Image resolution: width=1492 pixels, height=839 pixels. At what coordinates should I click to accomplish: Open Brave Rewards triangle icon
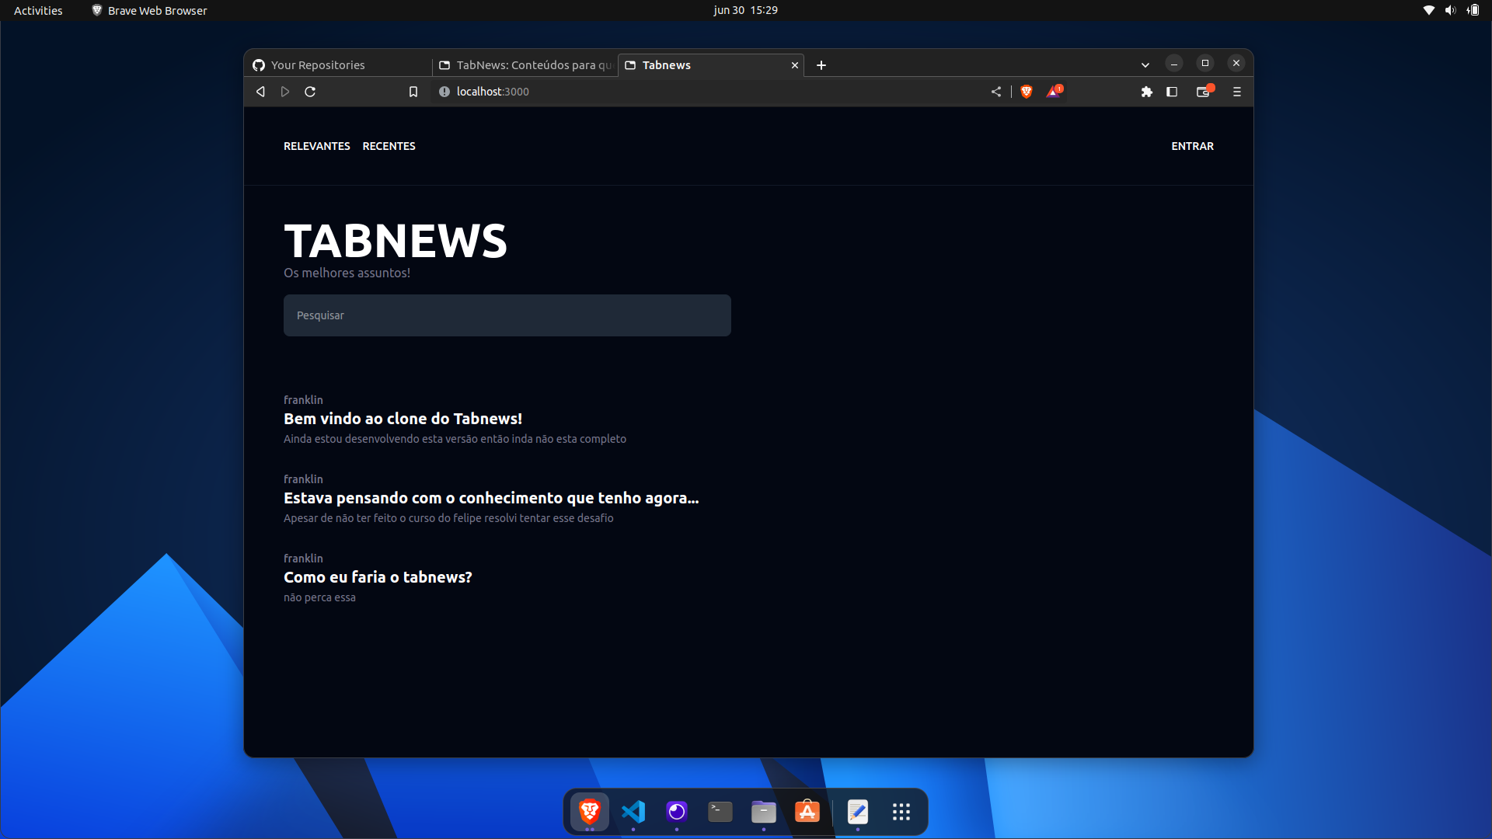point(1053,92)
